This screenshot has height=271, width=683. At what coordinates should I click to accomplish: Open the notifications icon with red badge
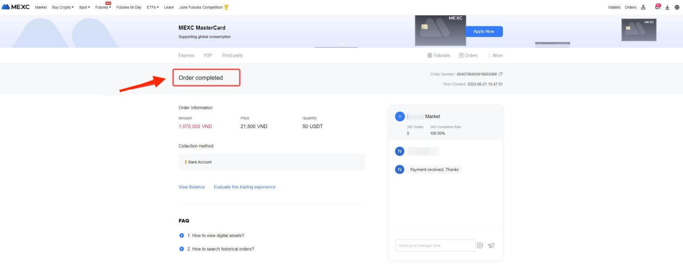click(x=657, y=7)
